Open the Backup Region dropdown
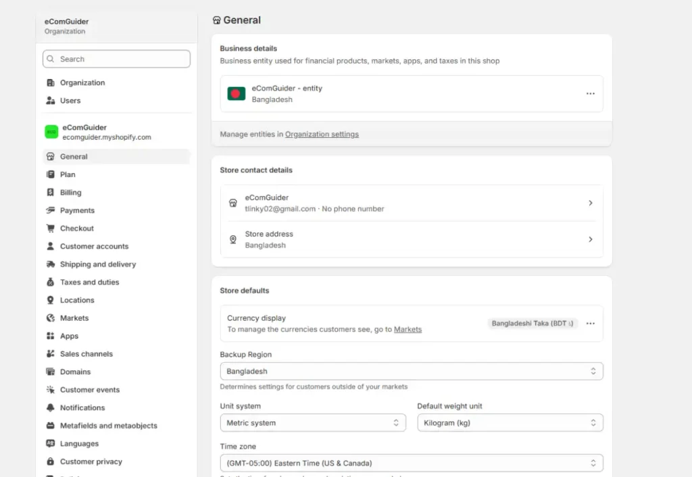This screenshot has height=477, width=692. pos(412,371)
